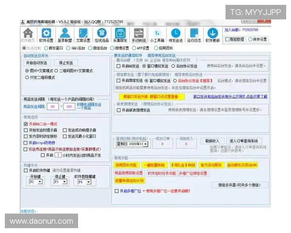Click the minimum interval field showing 60
This screenshot has width=291, height=233.
53,107
